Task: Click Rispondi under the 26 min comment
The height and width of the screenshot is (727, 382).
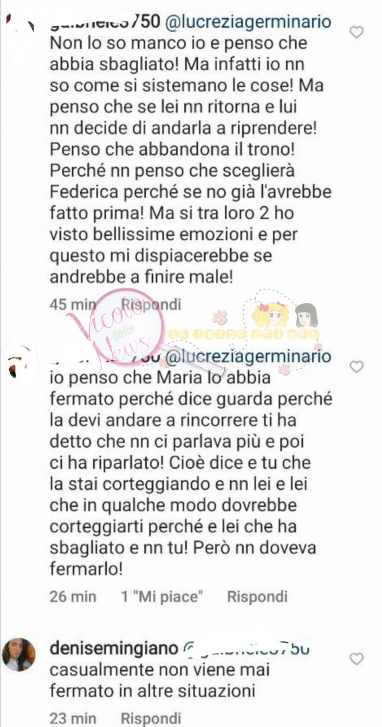Action: [x=257, y=597]
